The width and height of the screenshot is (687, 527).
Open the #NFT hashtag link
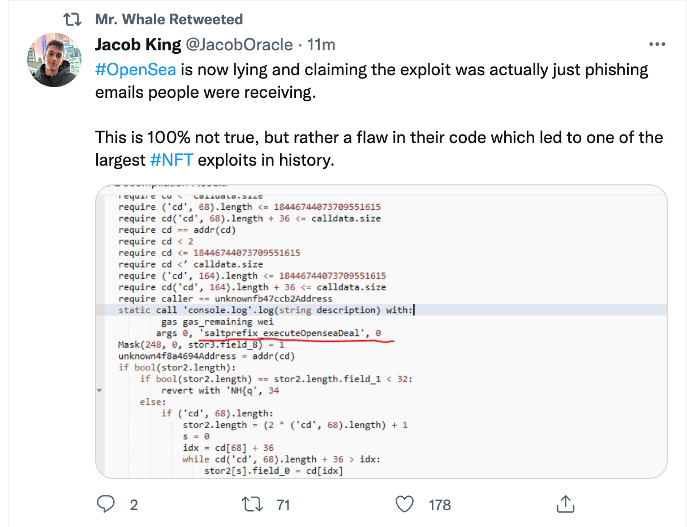(x=172, y=160)
